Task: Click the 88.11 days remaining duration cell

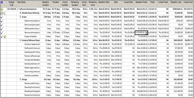Action: click(75, 13)
